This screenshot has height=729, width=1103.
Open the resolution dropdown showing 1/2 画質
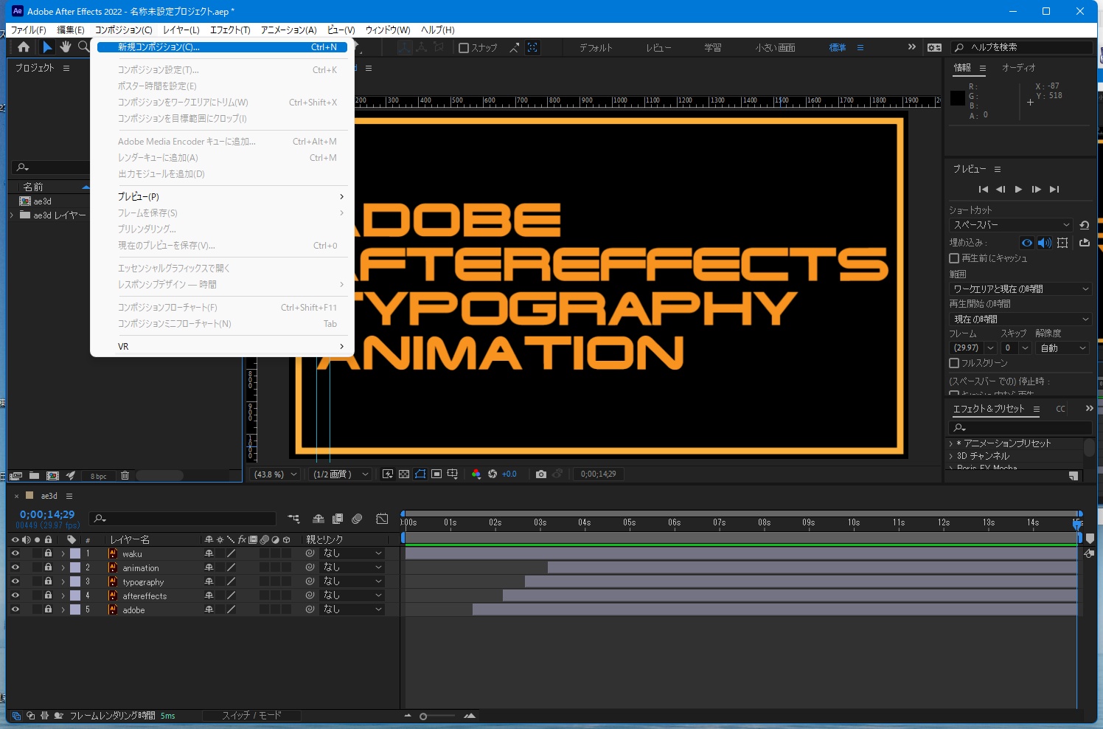coord(340,474)
